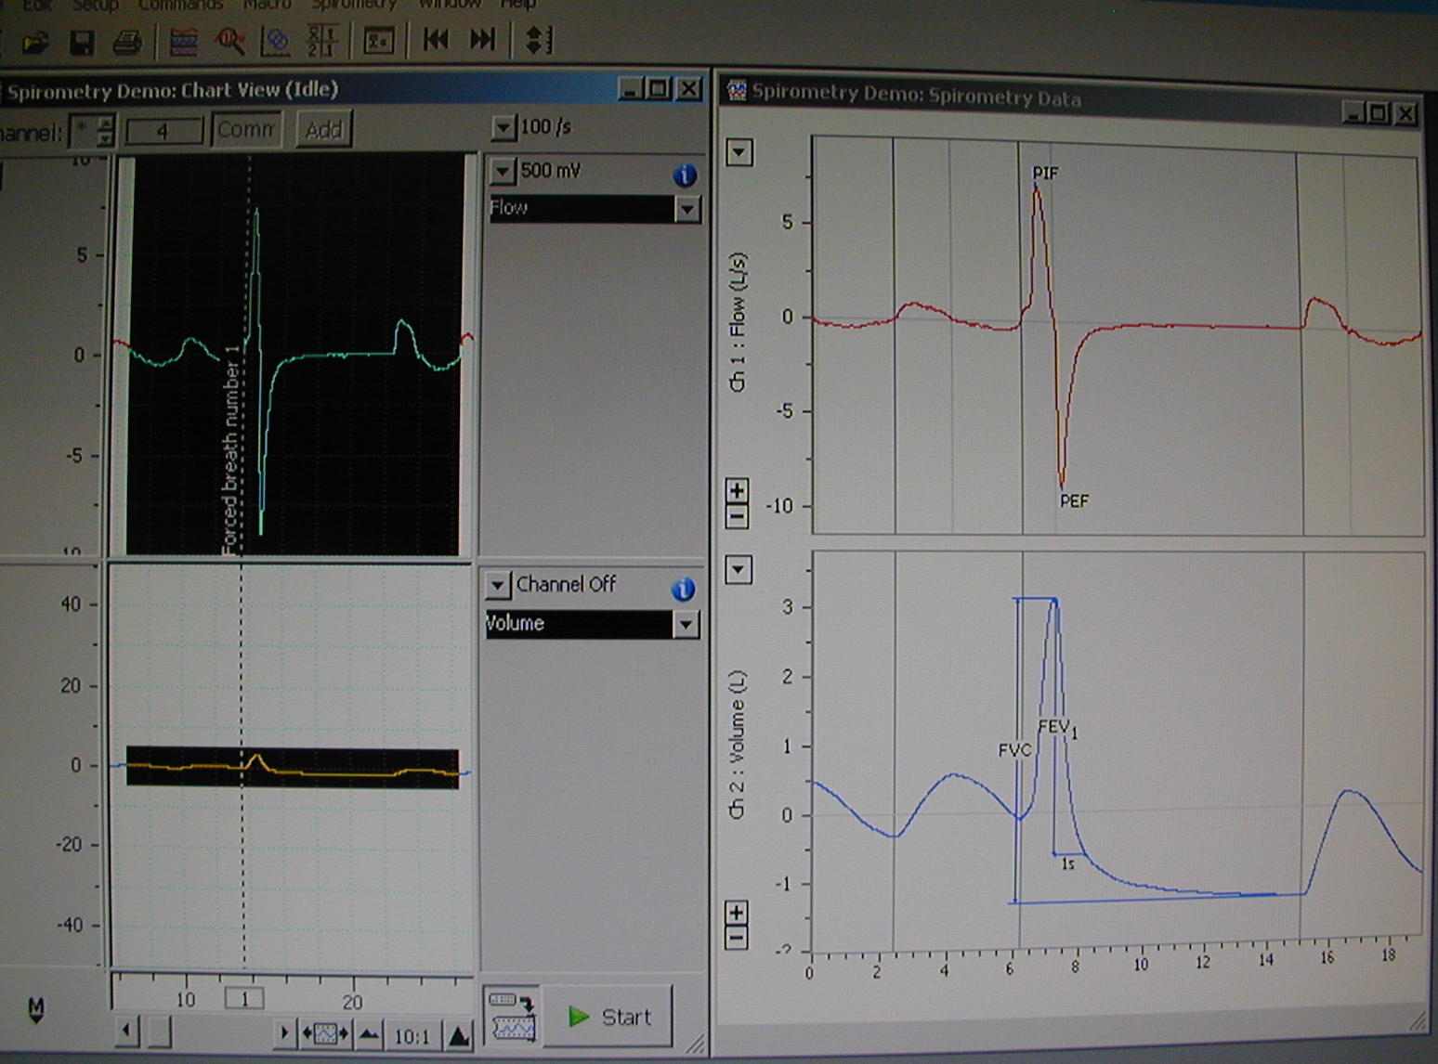The image size is (1438, 1064).
Task: Open the Commands menu
Action: pos(180,5)
